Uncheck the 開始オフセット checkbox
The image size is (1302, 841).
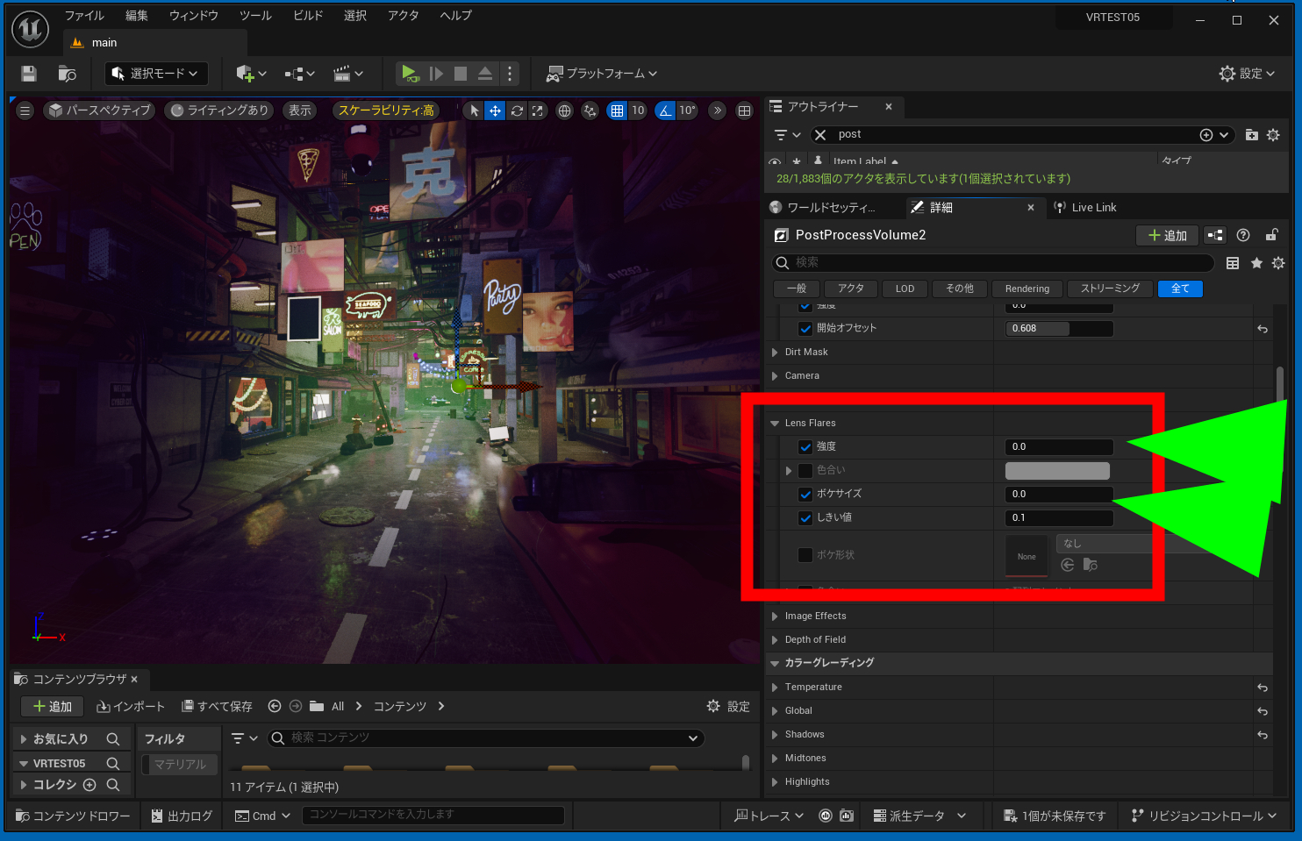coord(805,329)
